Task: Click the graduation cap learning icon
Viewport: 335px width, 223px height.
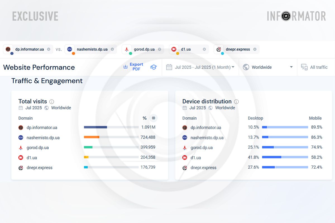Action: 154,67
